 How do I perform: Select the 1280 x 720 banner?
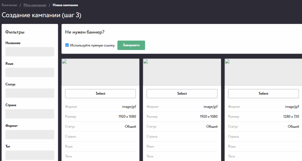(263, 93)
